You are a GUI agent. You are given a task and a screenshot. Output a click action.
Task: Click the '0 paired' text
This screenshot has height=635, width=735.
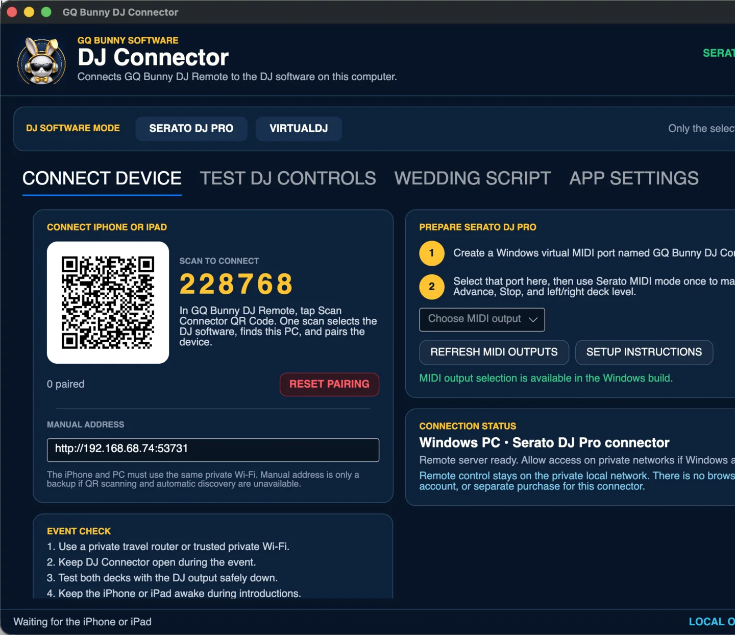[x=66, y=384]
